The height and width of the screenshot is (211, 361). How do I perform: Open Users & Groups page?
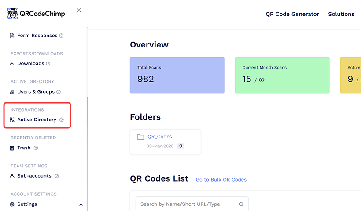point(36,92)
